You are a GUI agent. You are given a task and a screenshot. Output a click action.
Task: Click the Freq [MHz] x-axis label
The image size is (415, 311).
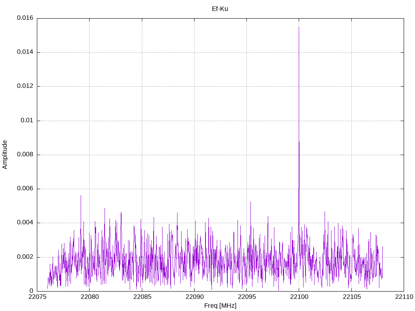tap(220, 306)
